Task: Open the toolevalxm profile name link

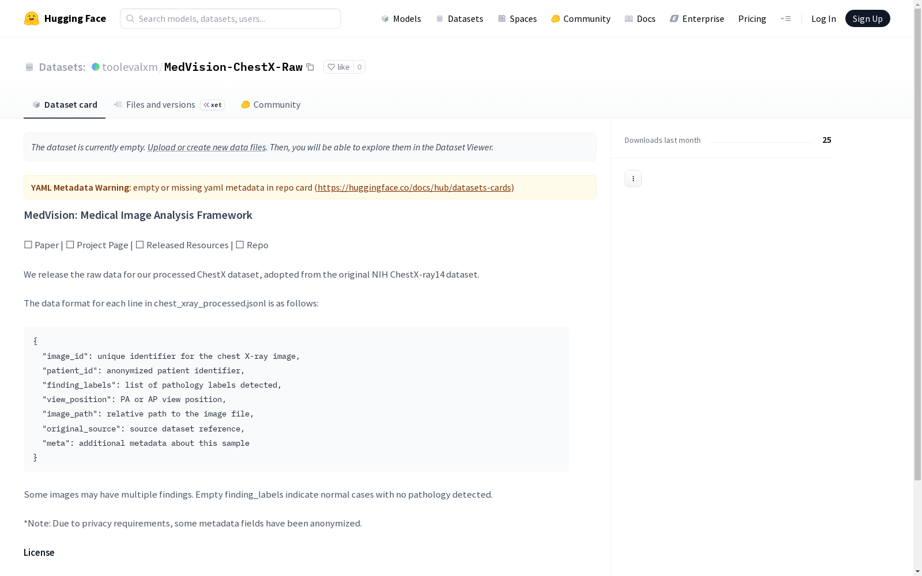Action: [x=130, y=67]
